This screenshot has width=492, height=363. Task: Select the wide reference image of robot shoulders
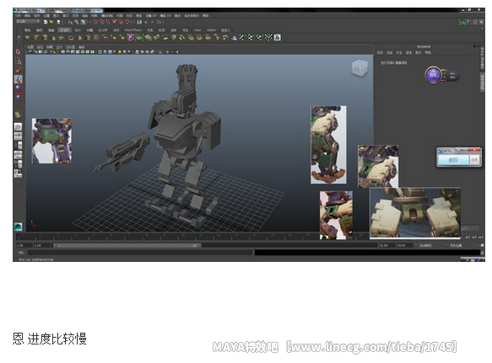pyautogui.click(x=415, y=213)
